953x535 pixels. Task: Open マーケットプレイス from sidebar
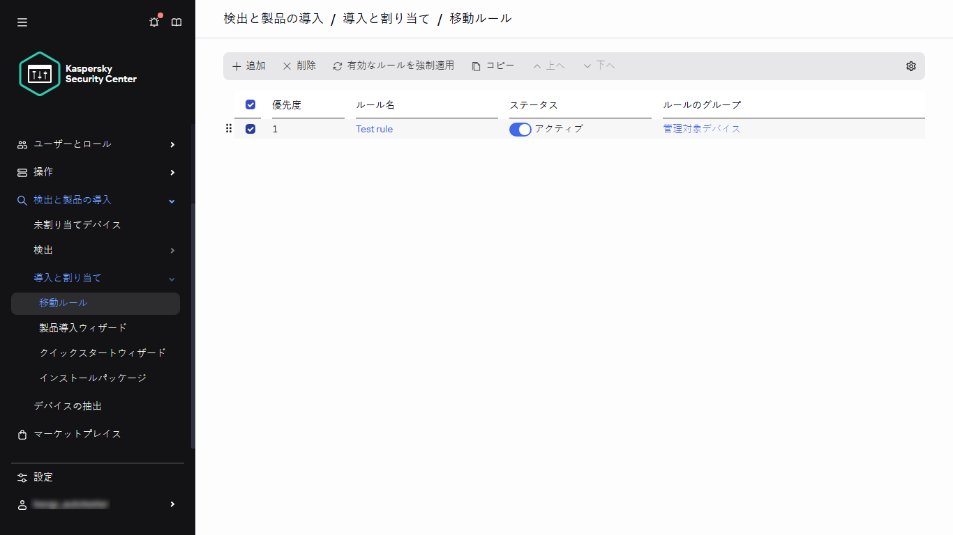(x=77, y=433)
